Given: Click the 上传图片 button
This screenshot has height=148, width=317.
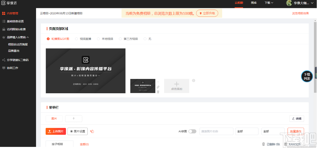Looking at the screenshot, I should (x=56, y=131).
